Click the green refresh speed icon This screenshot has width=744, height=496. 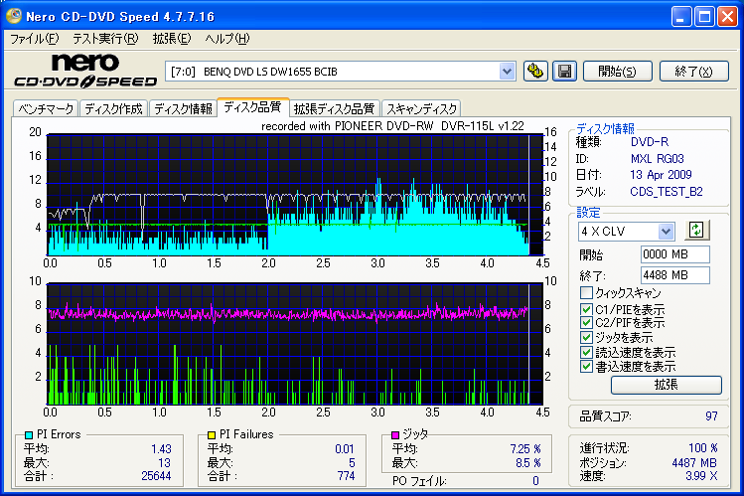(696, 231)
